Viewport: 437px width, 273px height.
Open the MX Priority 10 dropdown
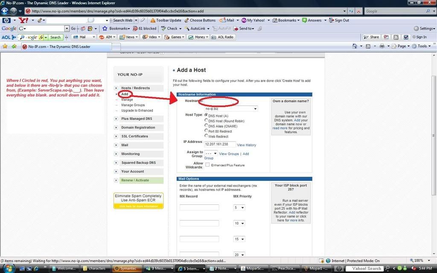click(239, 223)
